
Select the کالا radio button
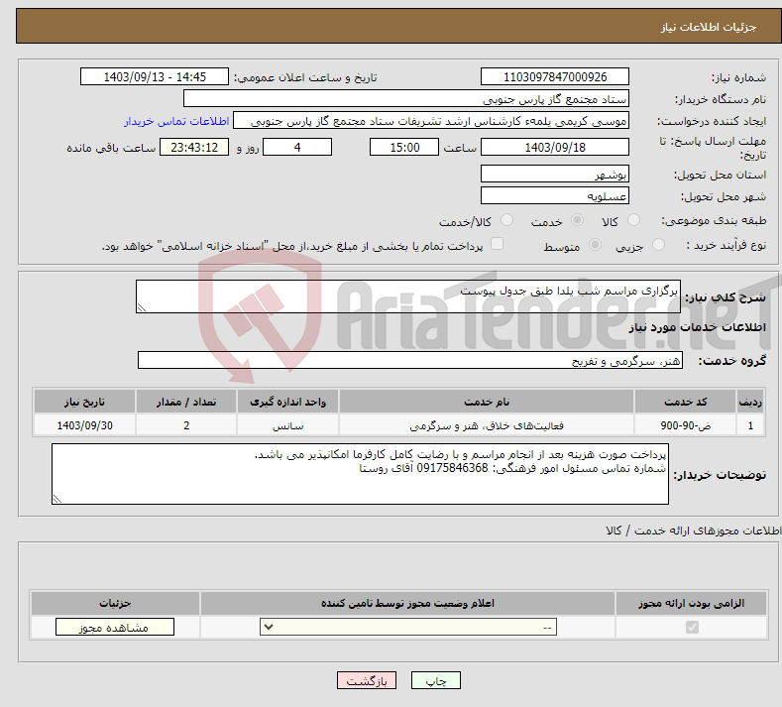click(633, 219)
